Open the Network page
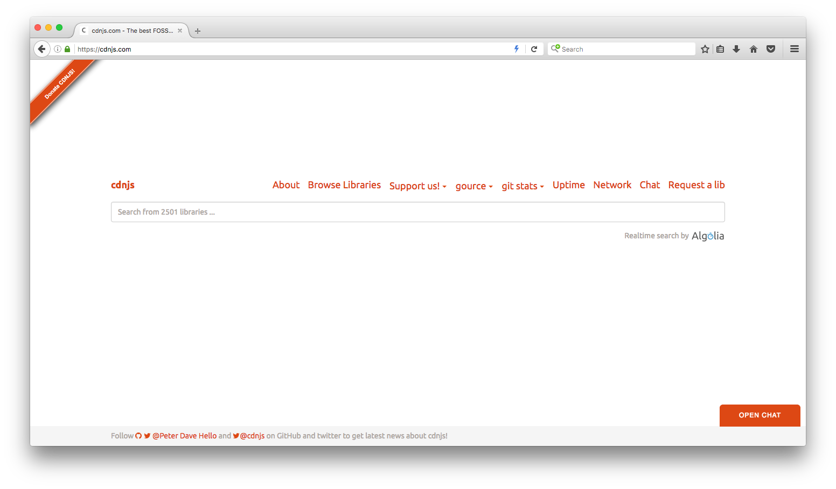Screen dimensions: 836x489 point(612,185)
